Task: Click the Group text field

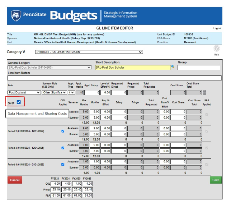Action: coord(199,67)
